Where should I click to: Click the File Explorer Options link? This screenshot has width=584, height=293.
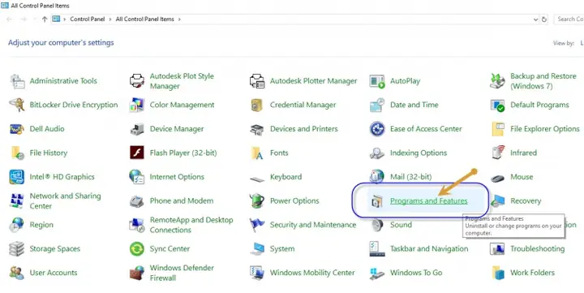coord(545,129)
